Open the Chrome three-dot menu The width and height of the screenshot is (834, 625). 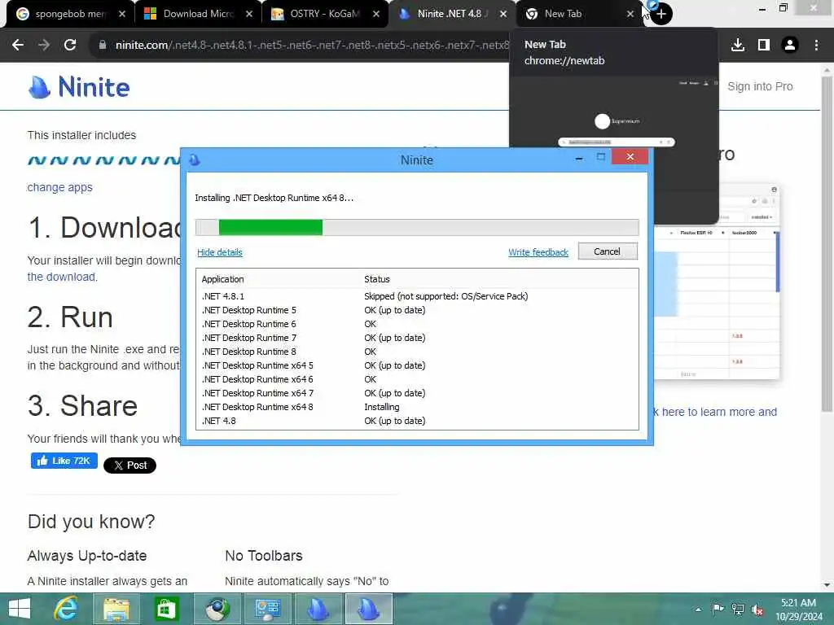(x=816, y=46)
